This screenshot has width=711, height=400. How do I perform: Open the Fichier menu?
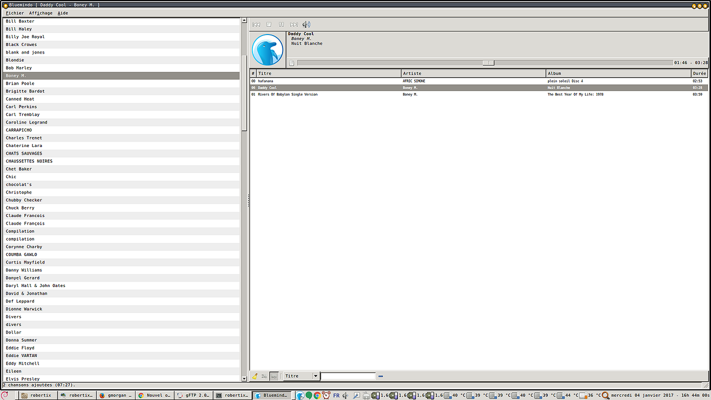coord(15,13)
